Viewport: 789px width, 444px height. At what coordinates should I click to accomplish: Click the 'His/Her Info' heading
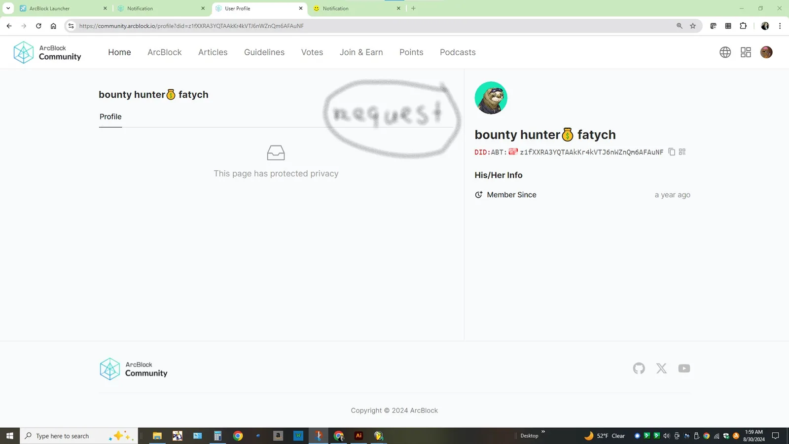click(x=499, y=175)
